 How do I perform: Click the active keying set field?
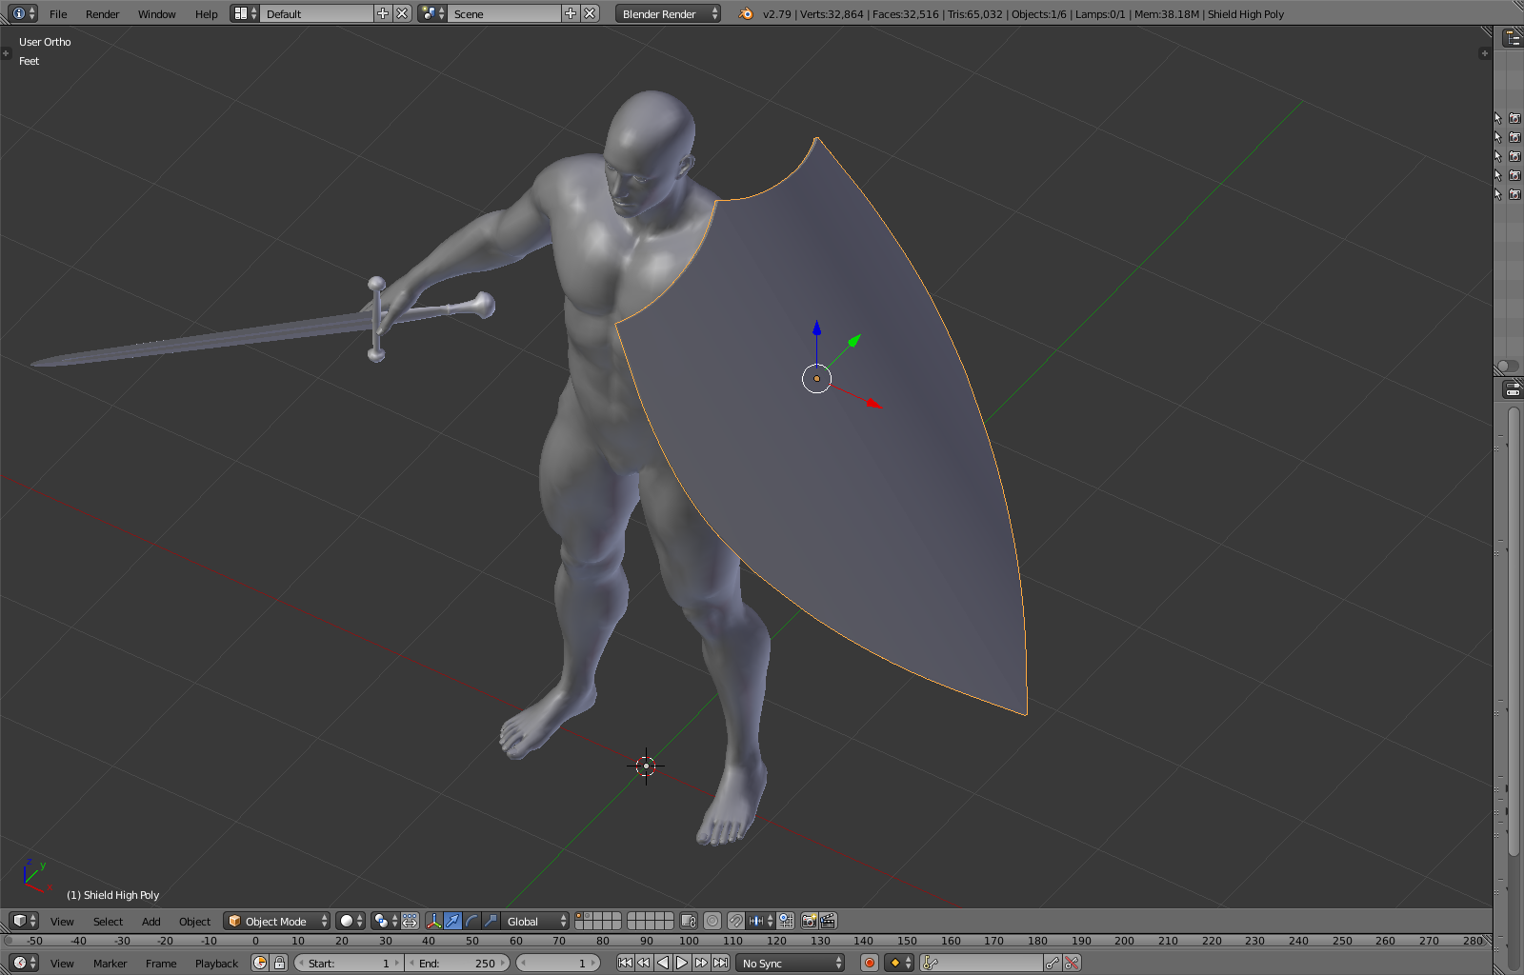(x=981, y=963)
